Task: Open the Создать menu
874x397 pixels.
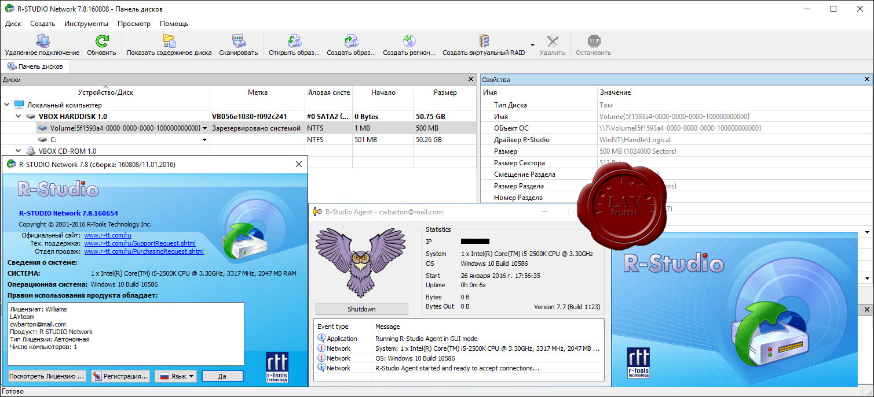Action: (42, 24)
